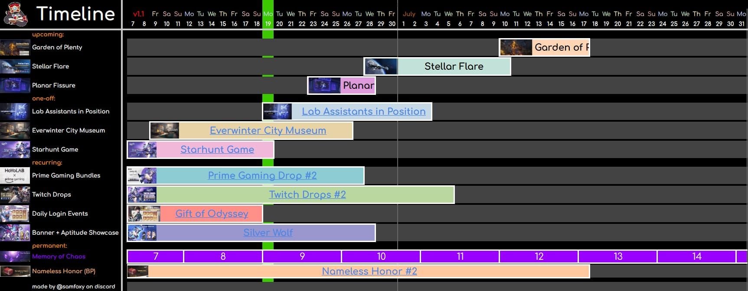Click Garden of Plenty sidebar thumbnail
The image size is (748, 291).
pos(15,47)
